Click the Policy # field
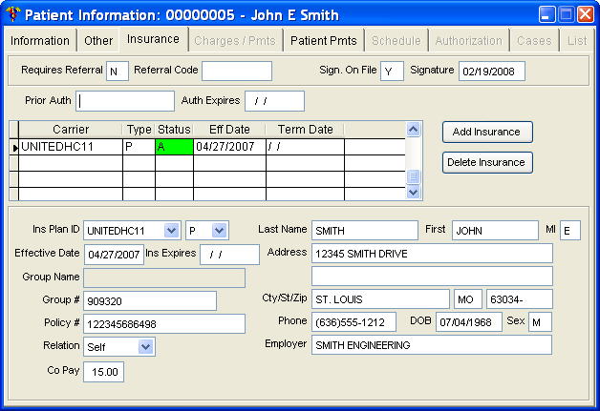The width and height of the screenshot is (600, 411). coord(164,324)
